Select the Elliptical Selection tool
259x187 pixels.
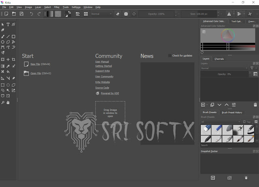(x=8, y=85)
